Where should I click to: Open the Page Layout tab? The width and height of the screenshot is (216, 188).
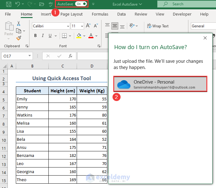pos(71,14)
